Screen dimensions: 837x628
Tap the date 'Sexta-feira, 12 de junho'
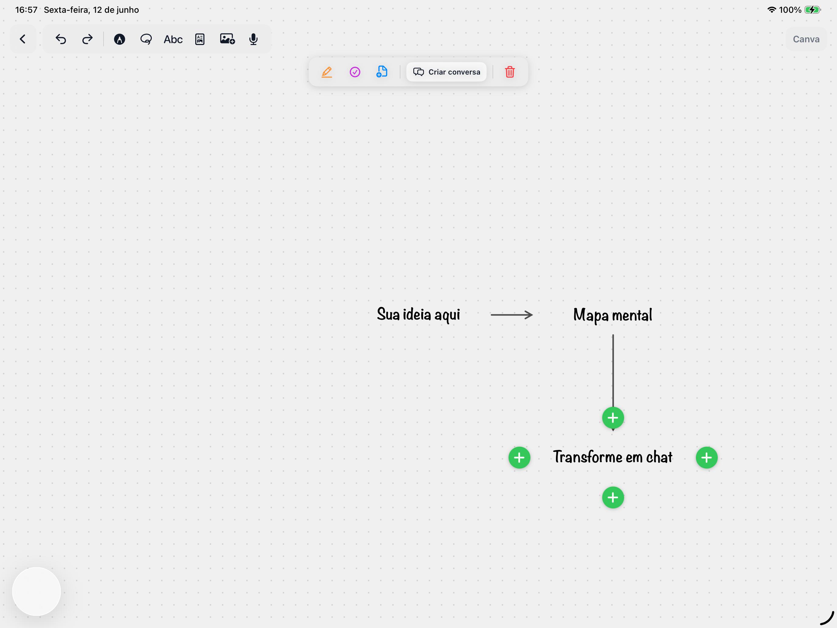(x=91, y=10)
